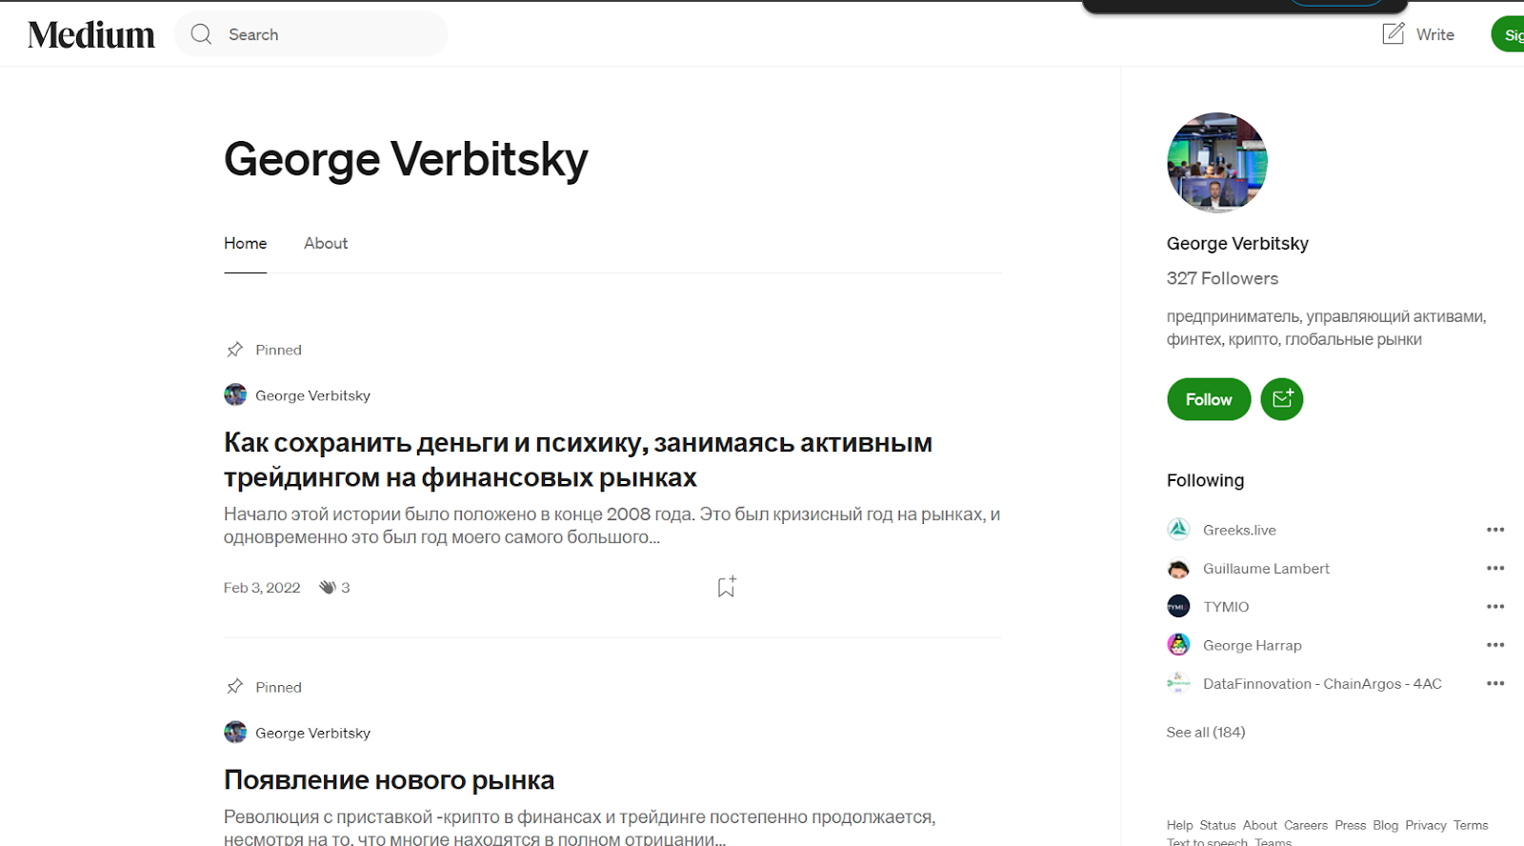Open TYMIO profile link
The image size is (1524, 846).
pyautogui.click(x=1226, y=607)
